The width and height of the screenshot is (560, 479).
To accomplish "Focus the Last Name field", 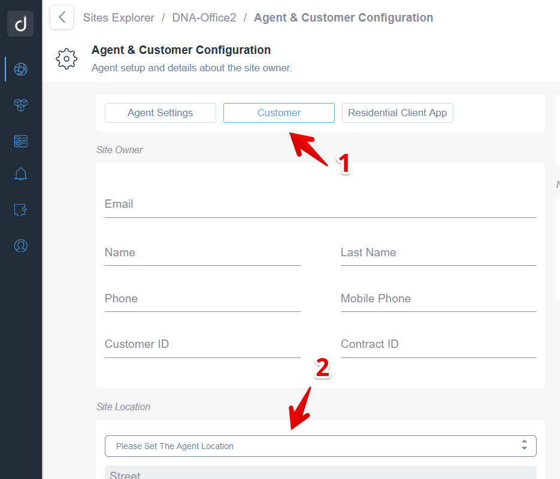I will [x=438, y=253].
